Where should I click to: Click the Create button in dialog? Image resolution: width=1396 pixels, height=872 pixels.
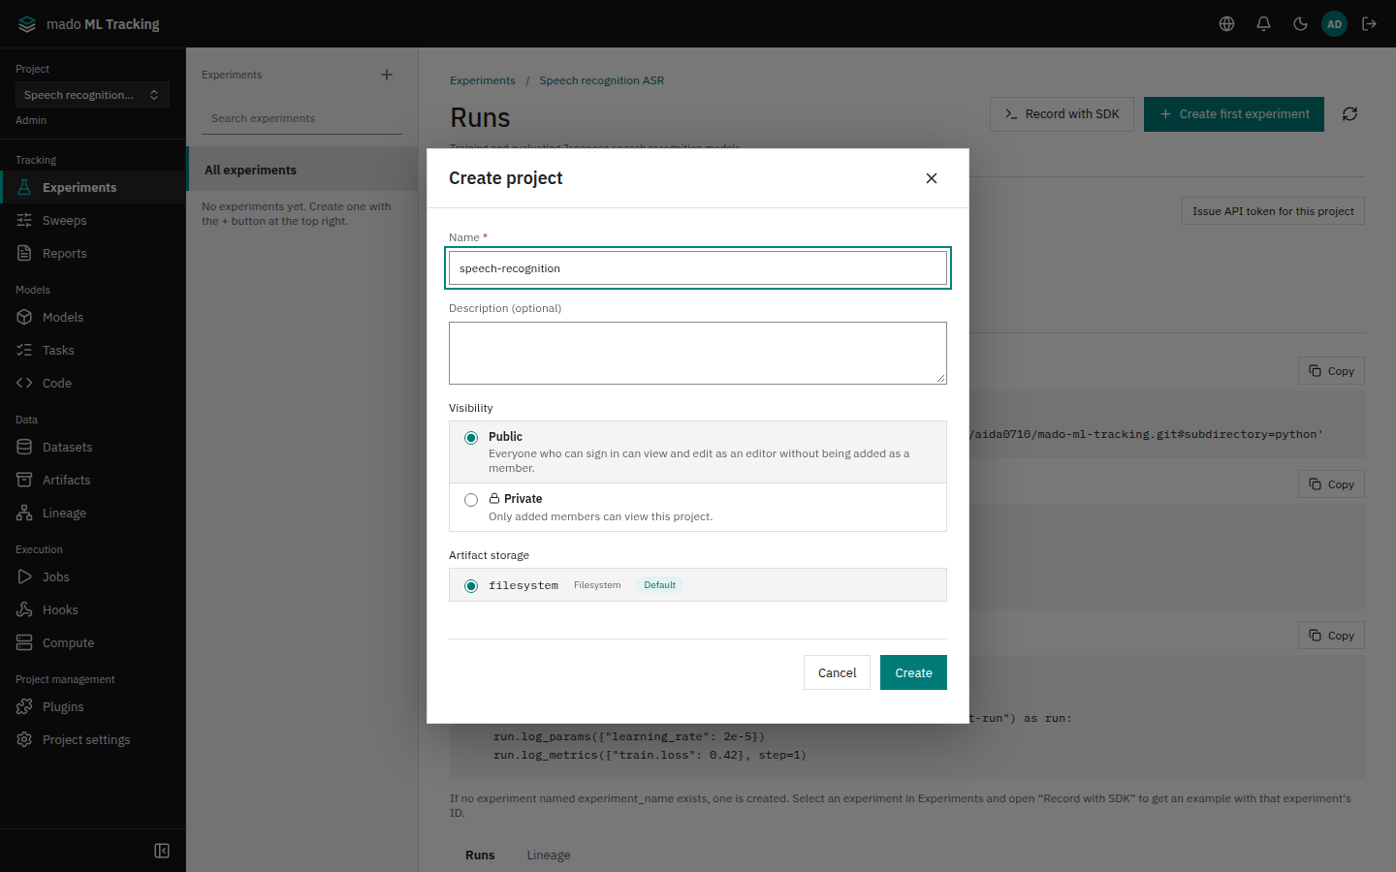913,672
